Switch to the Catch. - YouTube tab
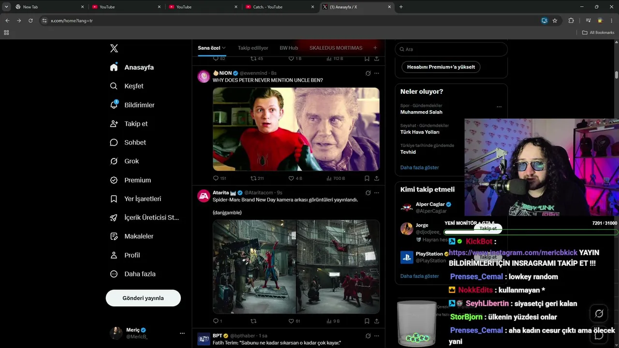 click(x=280, y=7)
